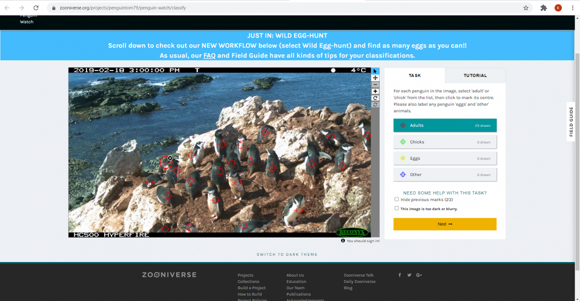Select the Adults marking tool

pos(445,125)
